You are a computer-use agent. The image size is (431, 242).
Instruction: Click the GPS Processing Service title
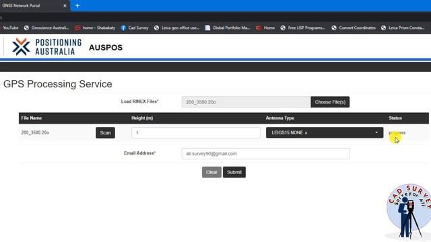pyautogui.click(x=58, y=84)
